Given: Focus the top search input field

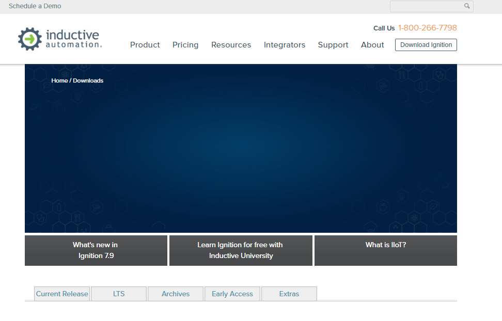Looking at the screenshot, I should (x=431, y=6).
